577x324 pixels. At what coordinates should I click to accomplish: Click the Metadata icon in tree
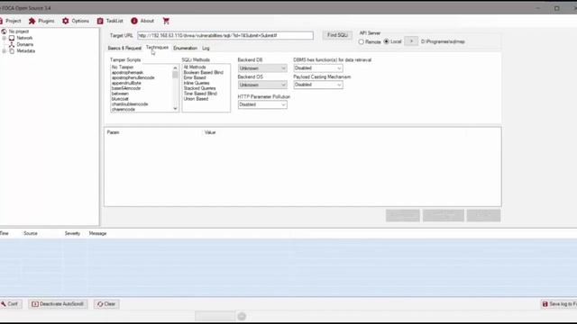[x=12, y=51]
